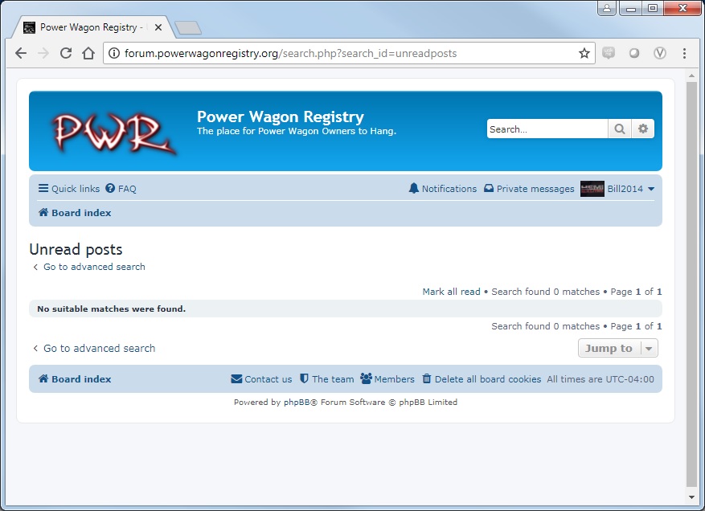The width and height of the screenshot is (705, 511).
Task: Open advanced search gear button
Action: tap(643, 129)
